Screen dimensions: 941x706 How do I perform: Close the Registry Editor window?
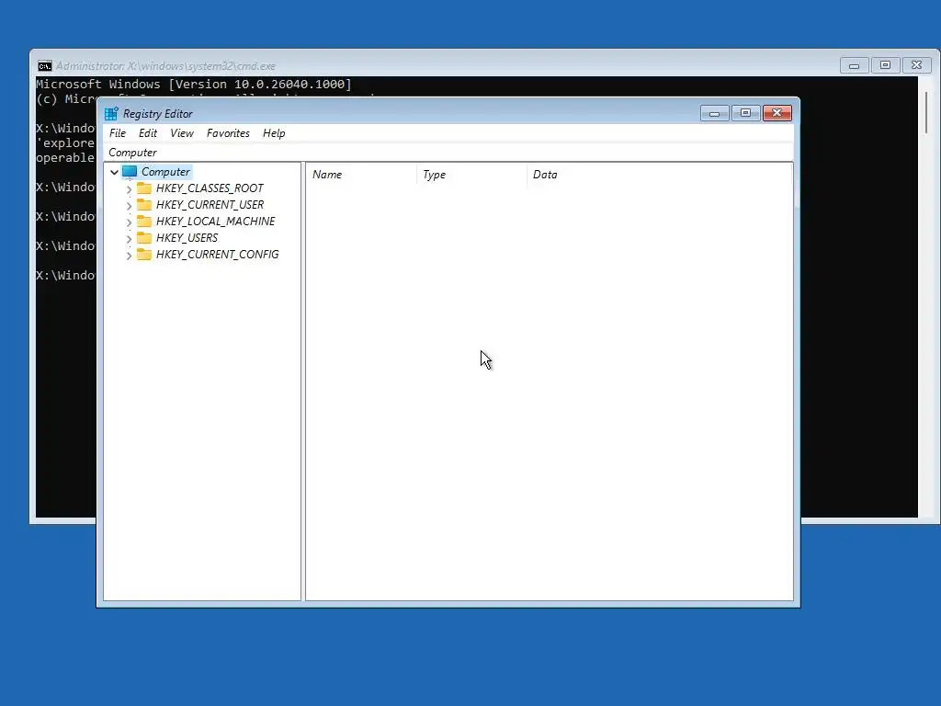777,113
